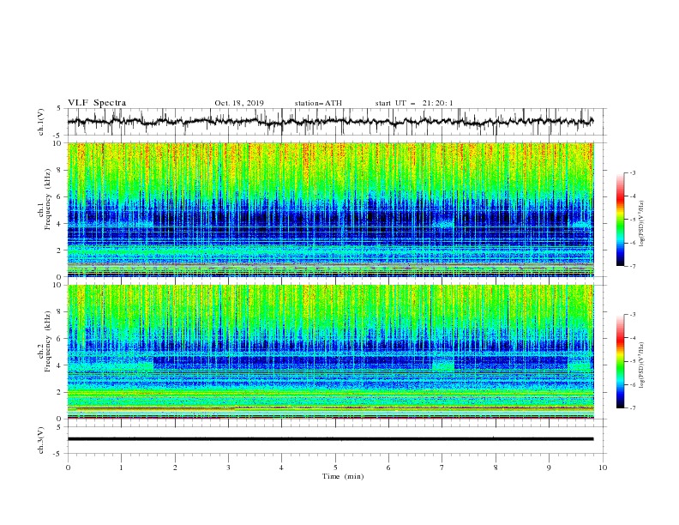Click the "8" kHz tick on ch.1 frequency axis
Image resolution: width=679 pixels, height=525 pixels.
point(60,170)
